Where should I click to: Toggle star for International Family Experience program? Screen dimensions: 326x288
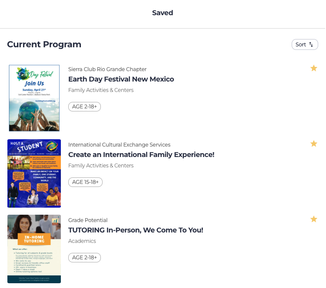314,144
